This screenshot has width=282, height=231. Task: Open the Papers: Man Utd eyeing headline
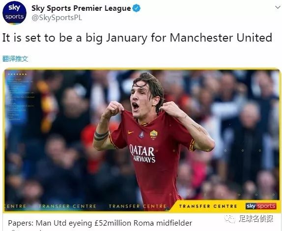point(100,223)
